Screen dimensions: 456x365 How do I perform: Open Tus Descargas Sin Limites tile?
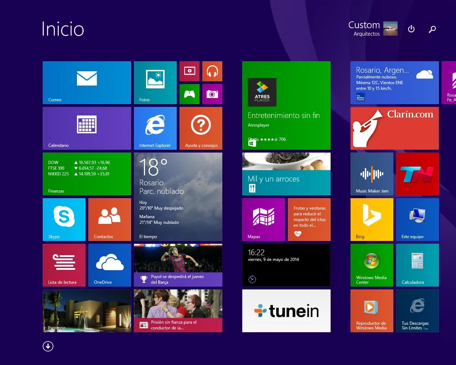[x=418, y=311]
